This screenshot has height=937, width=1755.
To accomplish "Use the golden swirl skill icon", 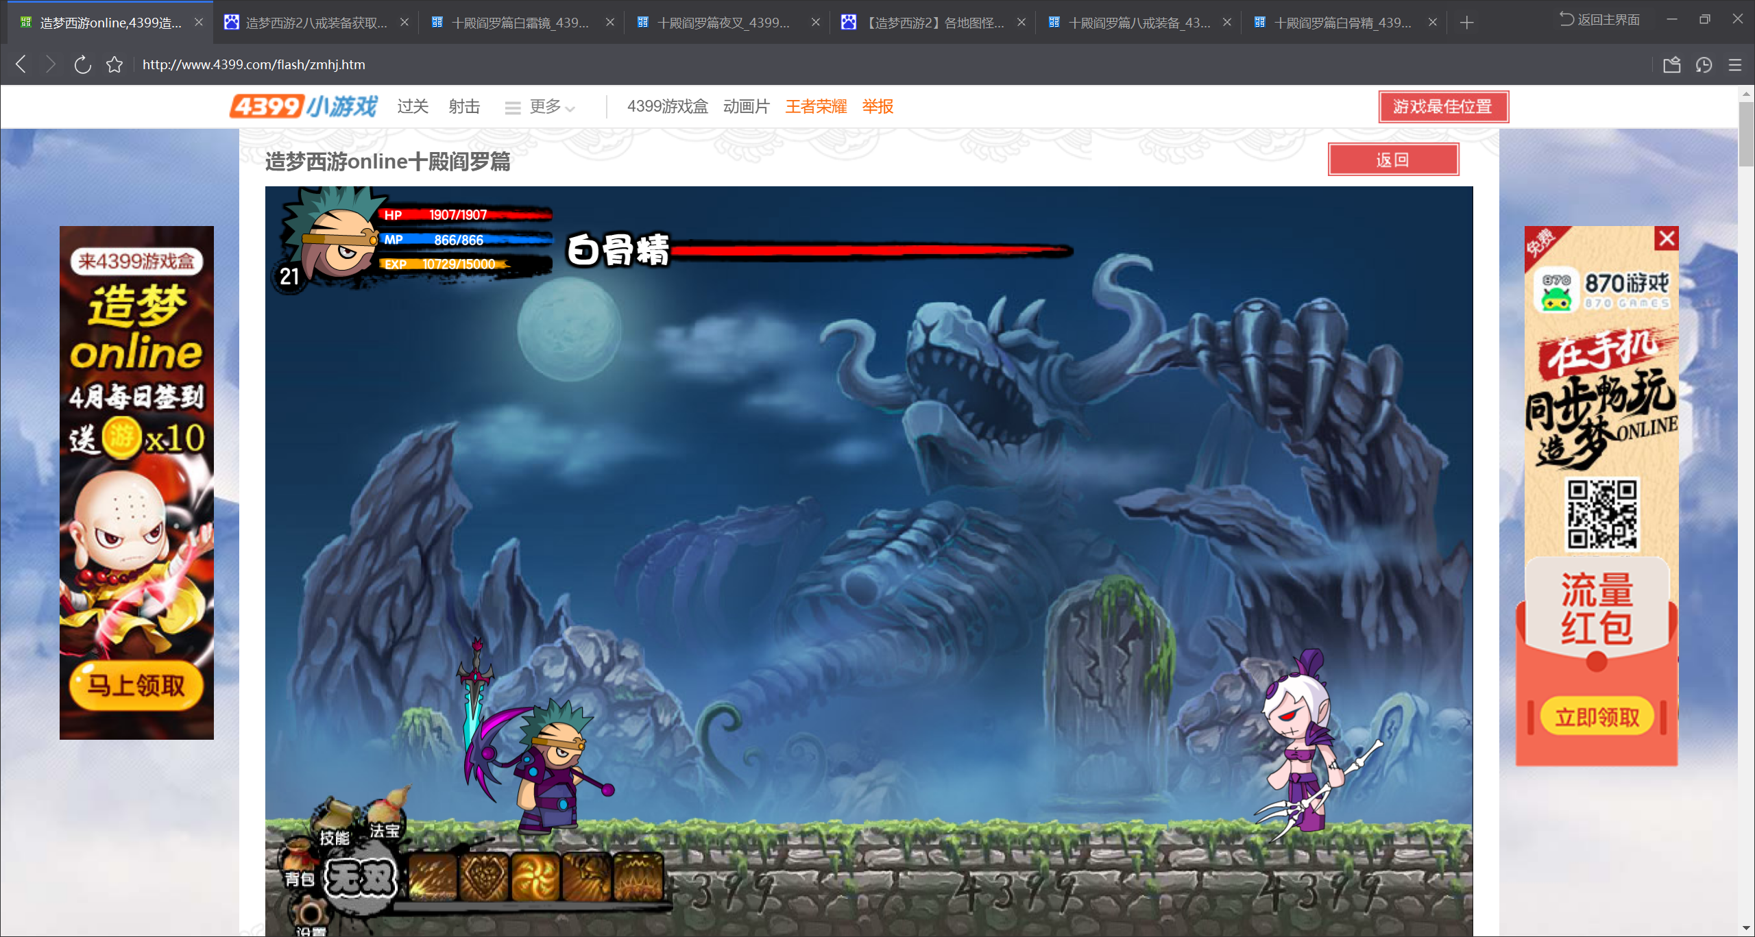I will [x=535, y=877].
